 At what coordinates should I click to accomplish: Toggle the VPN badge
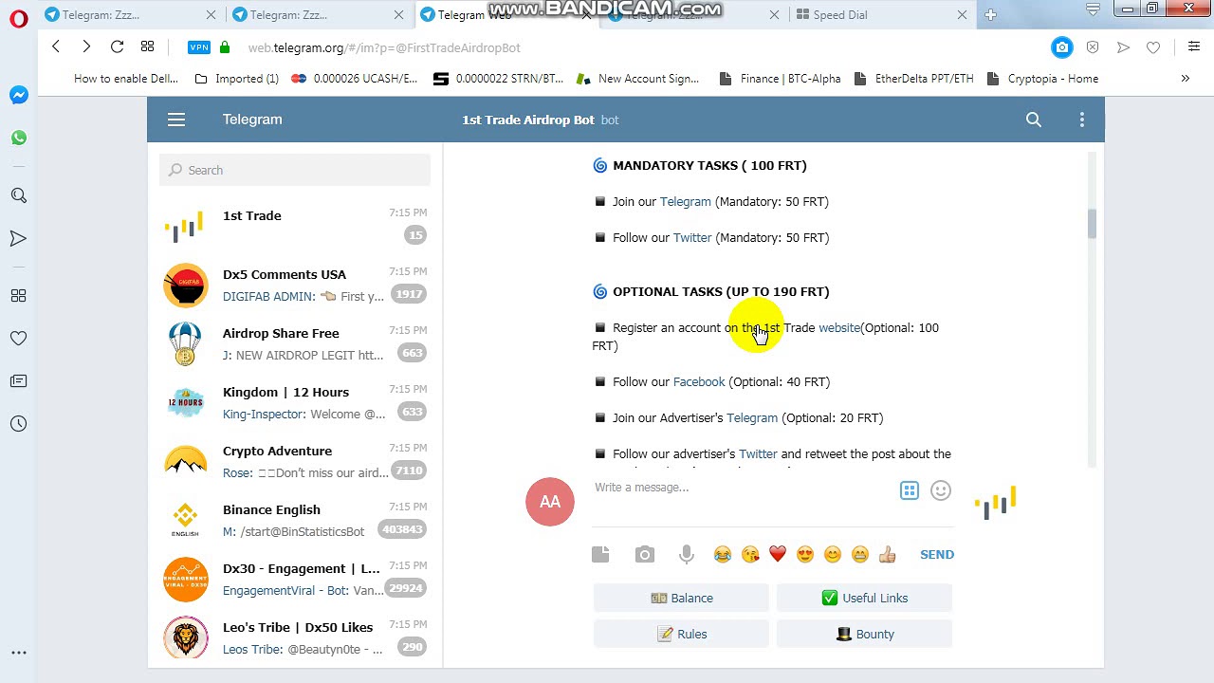(x=199, y=47)
